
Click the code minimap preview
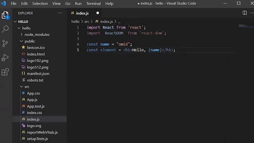pos(245,25)
